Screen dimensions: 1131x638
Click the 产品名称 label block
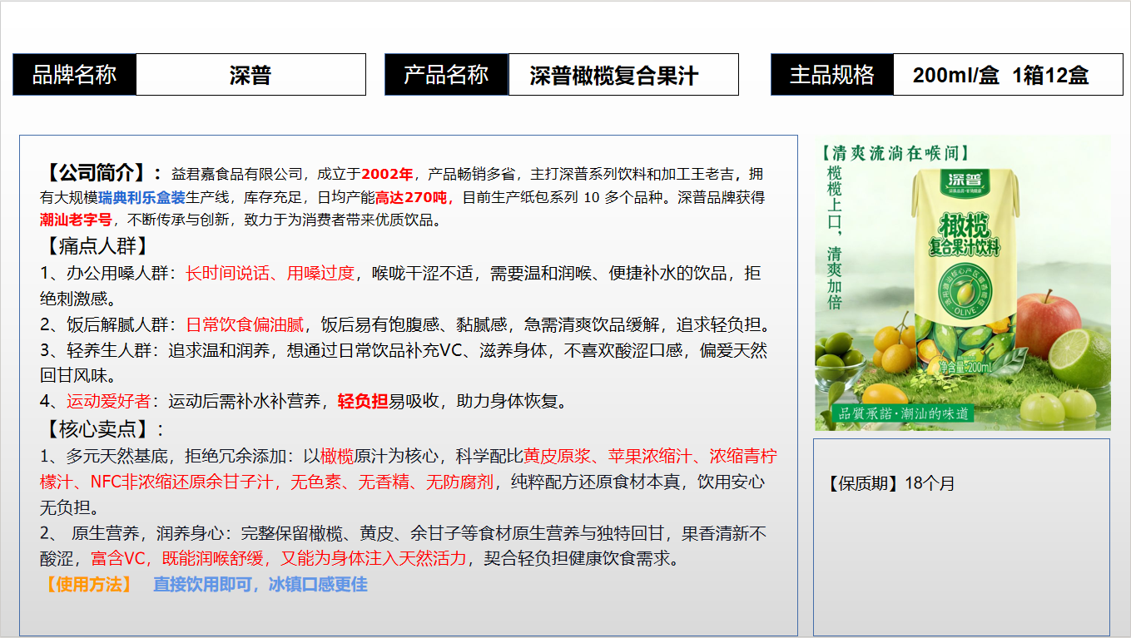(447, 75)
